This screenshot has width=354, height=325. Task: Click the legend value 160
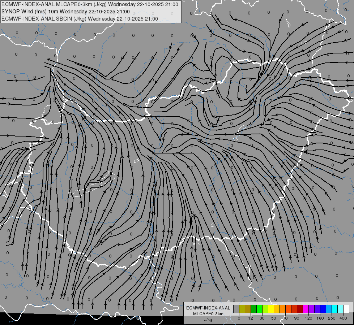[x=320, y=318]
